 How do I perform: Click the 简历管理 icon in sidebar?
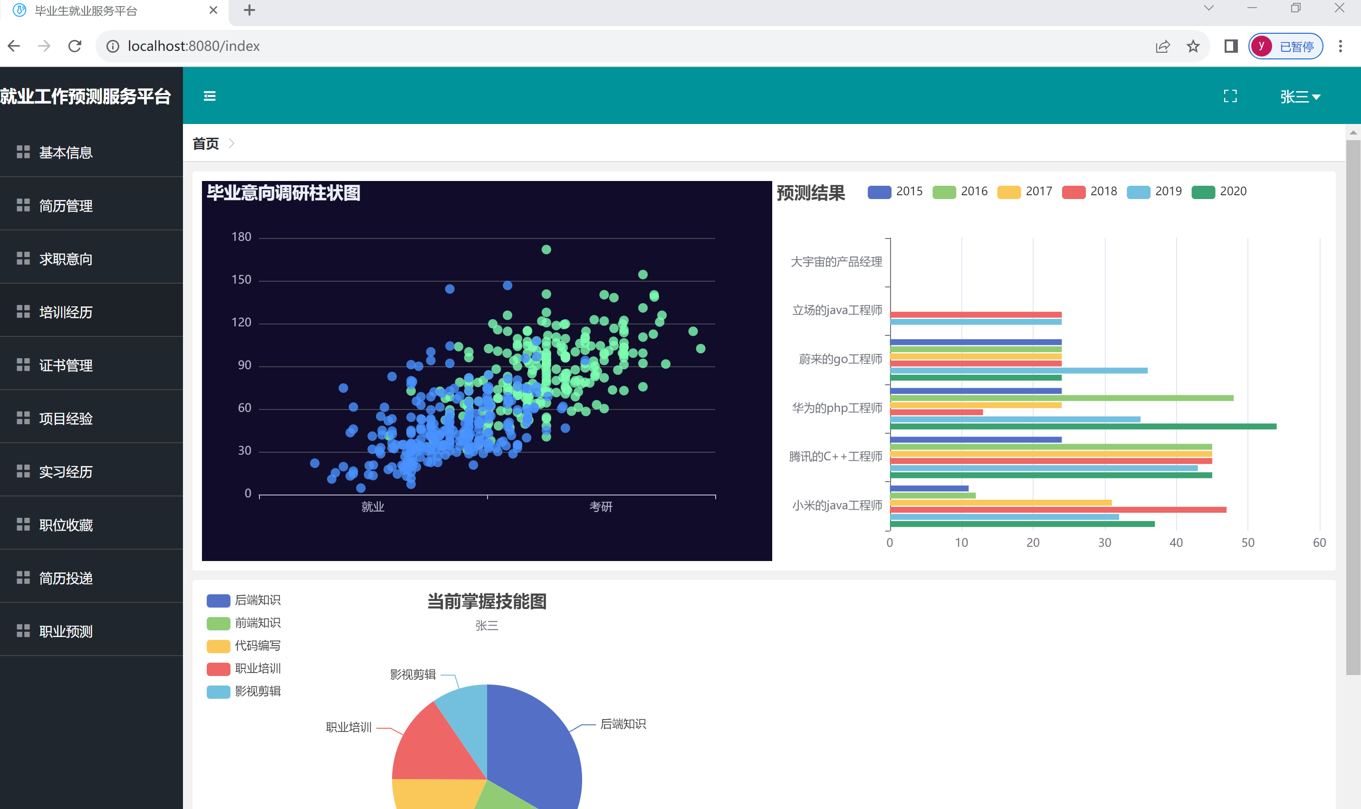23,206
